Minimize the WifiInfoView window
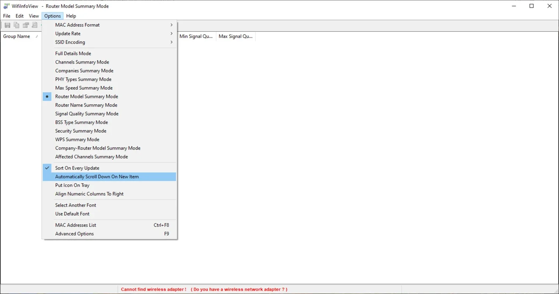The height and width of the screenshot is (294, 559). tap(514, 6)
